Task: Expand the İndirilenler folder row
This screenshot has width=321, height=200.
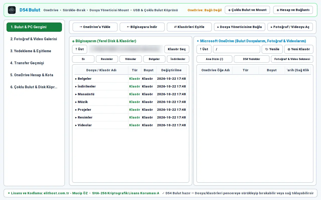Action: click(130, 86)
